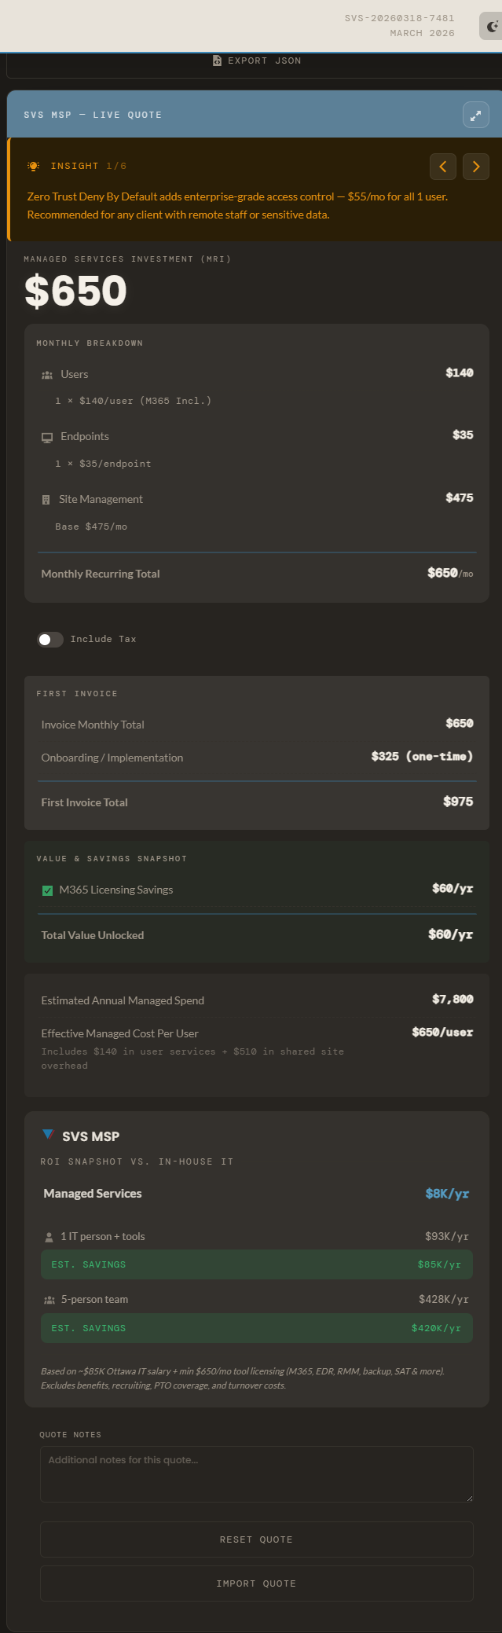The image size is (502, 1633).
Task: Click the Export JSON button
Action: pos(257,61)
